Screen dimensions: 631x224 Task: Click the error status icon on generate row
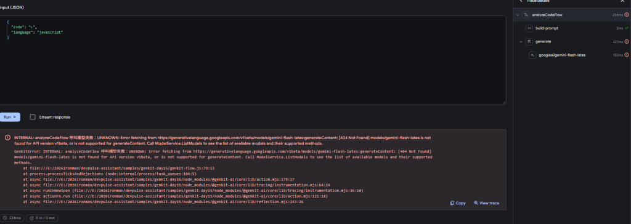point(627,41)
